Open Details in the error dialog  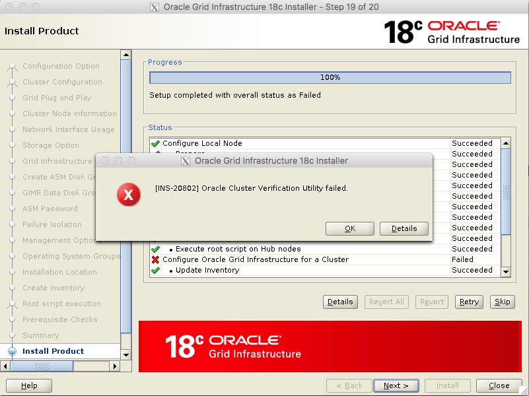[x=404, y=228]
